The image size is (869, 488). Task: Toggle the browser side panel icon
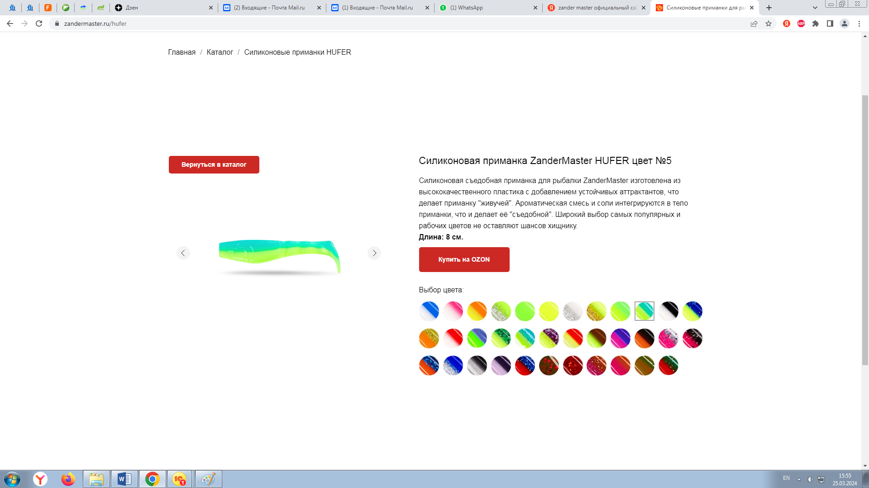pyautogui.click(x=830, y=23)
